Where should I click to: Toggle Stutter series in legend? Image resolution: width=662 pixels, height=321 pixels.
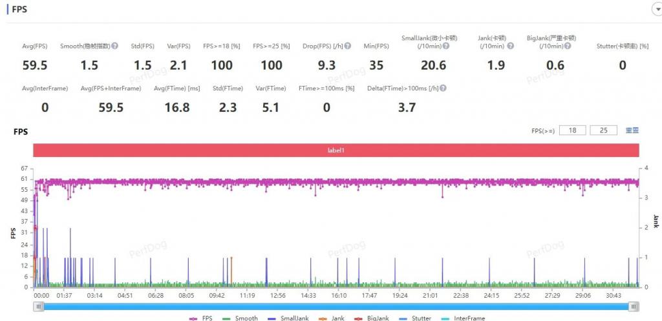coord(416,318)
